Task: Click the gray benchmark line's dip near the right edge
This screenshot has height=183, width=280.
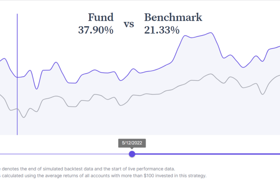Action: (x=263, y=94)
